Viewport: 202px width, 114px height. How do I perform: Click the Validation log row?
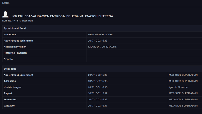pyautogui.click(x=102, y=106)
